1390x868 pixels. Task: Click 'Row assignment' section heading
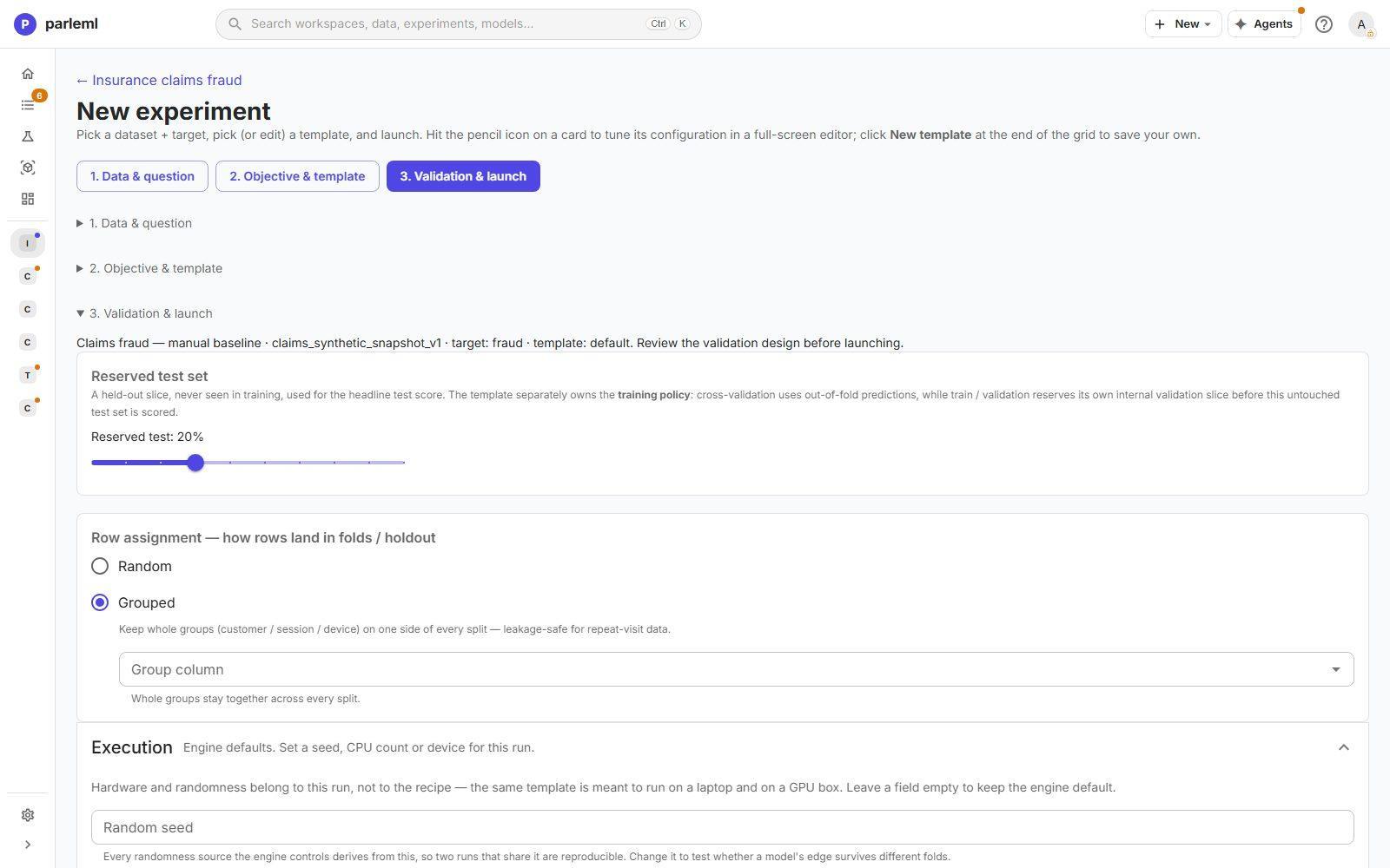click(263, 537)
